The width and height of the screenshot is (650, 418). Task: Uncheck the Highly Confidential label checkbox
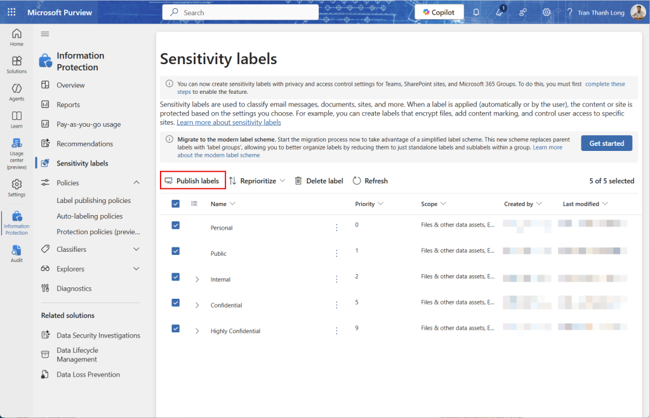176,329
